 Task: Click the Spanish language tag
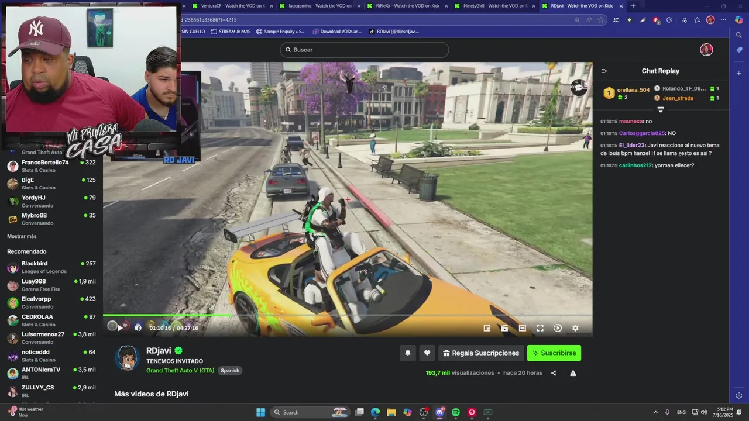(230, 371)
